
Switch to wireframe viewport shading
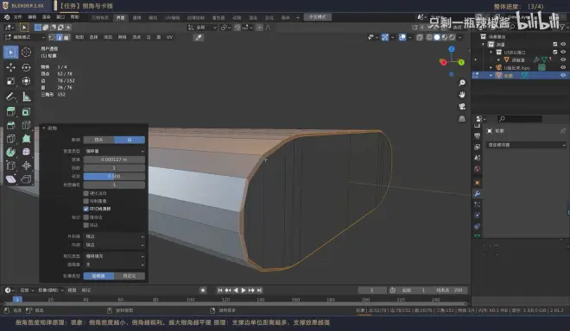[429, 37]
